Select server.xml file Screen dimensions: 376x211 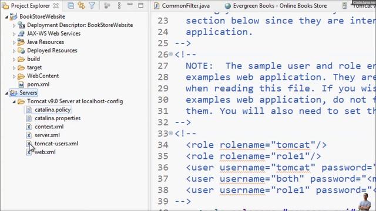coord(47,135)
